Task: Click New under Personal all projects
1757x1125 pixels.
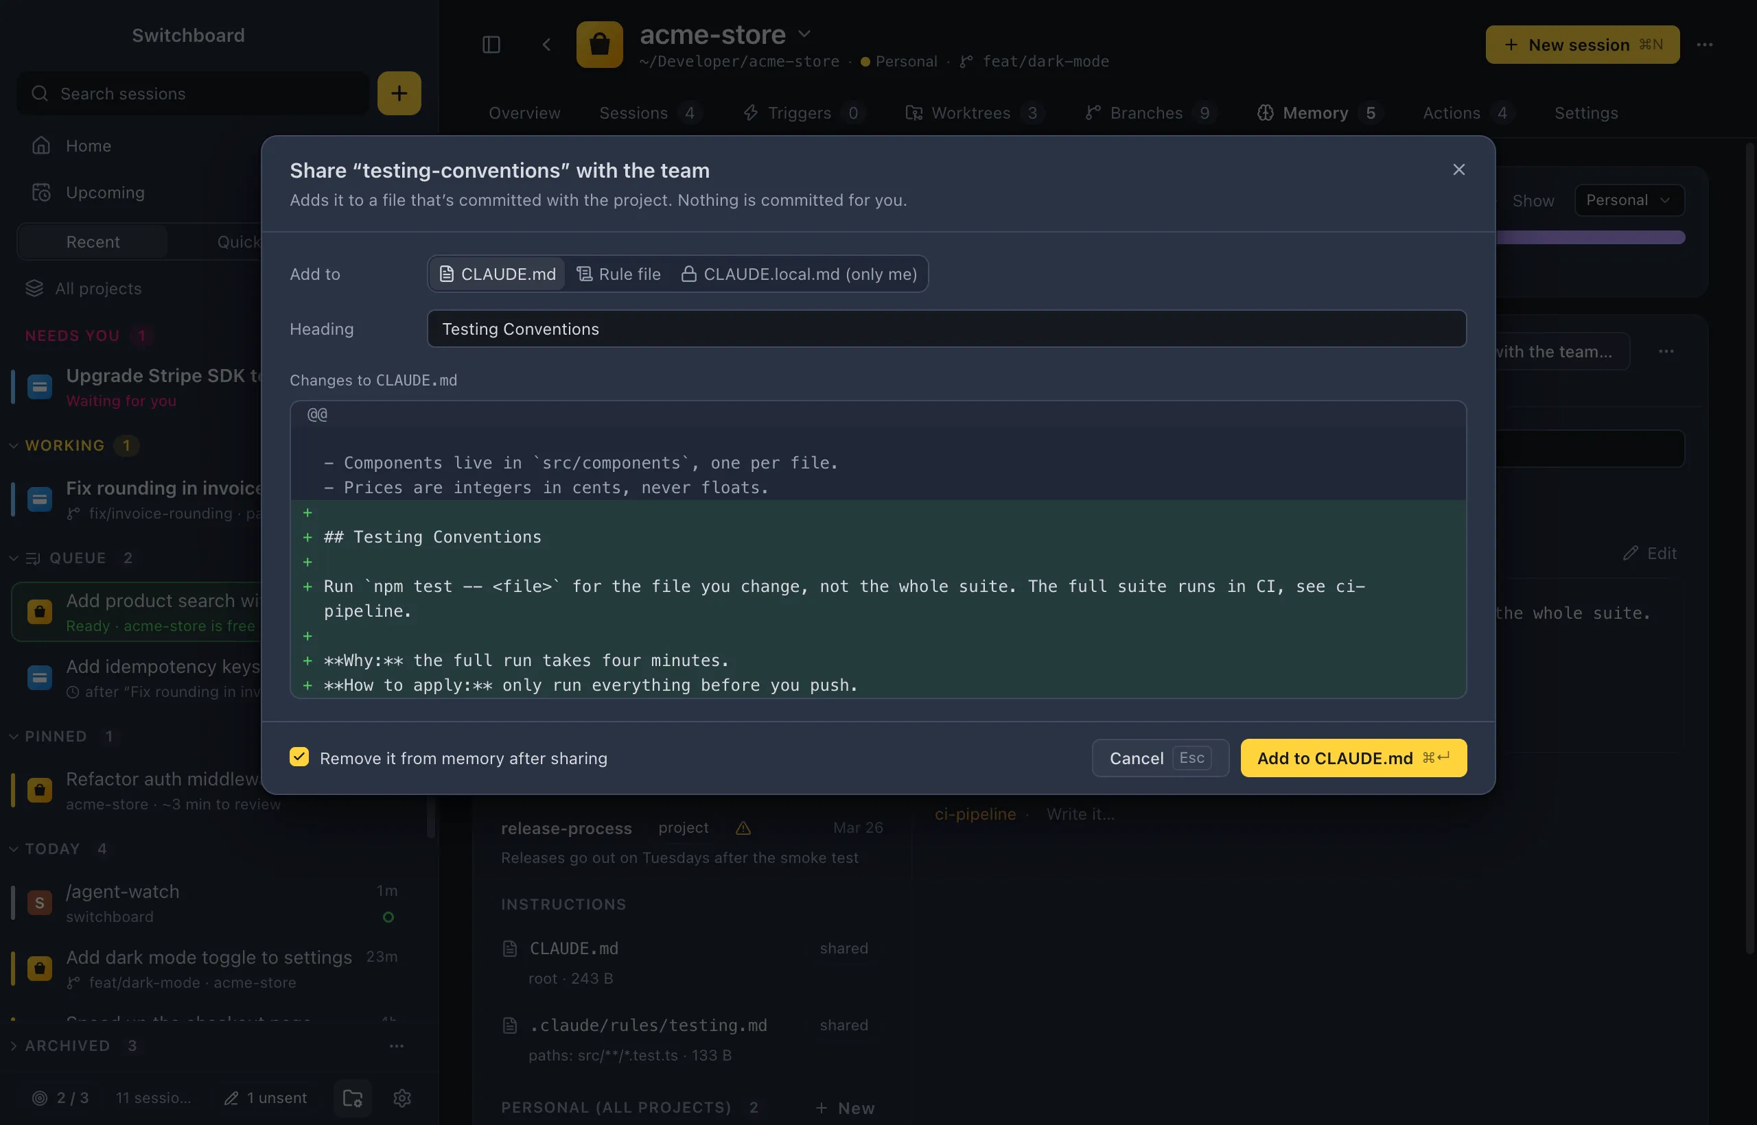Action: coord(844,1107)
